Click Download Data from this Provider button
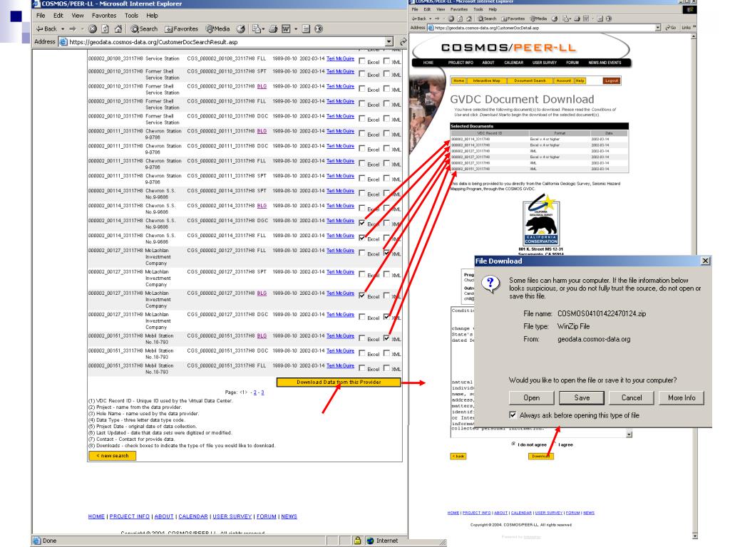Screen dimensions: 730x547 (339, 382)
